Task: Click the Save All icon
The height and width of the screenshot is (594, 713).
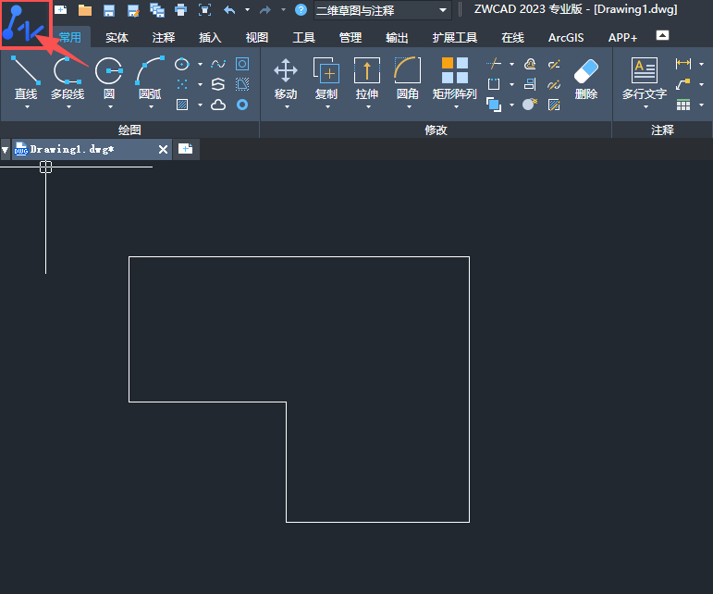Action: (x=157, y=10)
